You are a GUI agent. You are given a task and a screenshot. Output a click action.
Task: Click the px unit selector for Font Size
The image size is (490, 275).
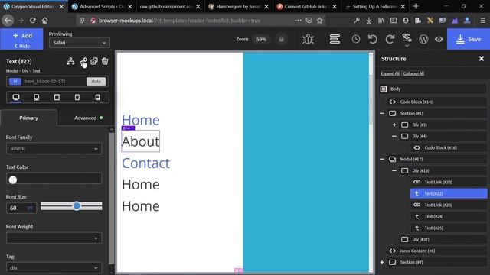(31, 208)
